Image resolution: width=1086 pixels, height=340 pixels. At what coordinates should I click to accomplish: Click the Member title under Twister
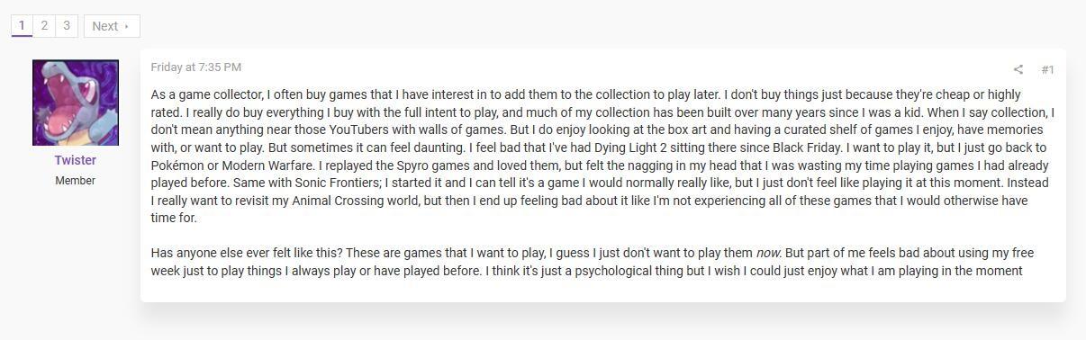[x=76, y=181]
